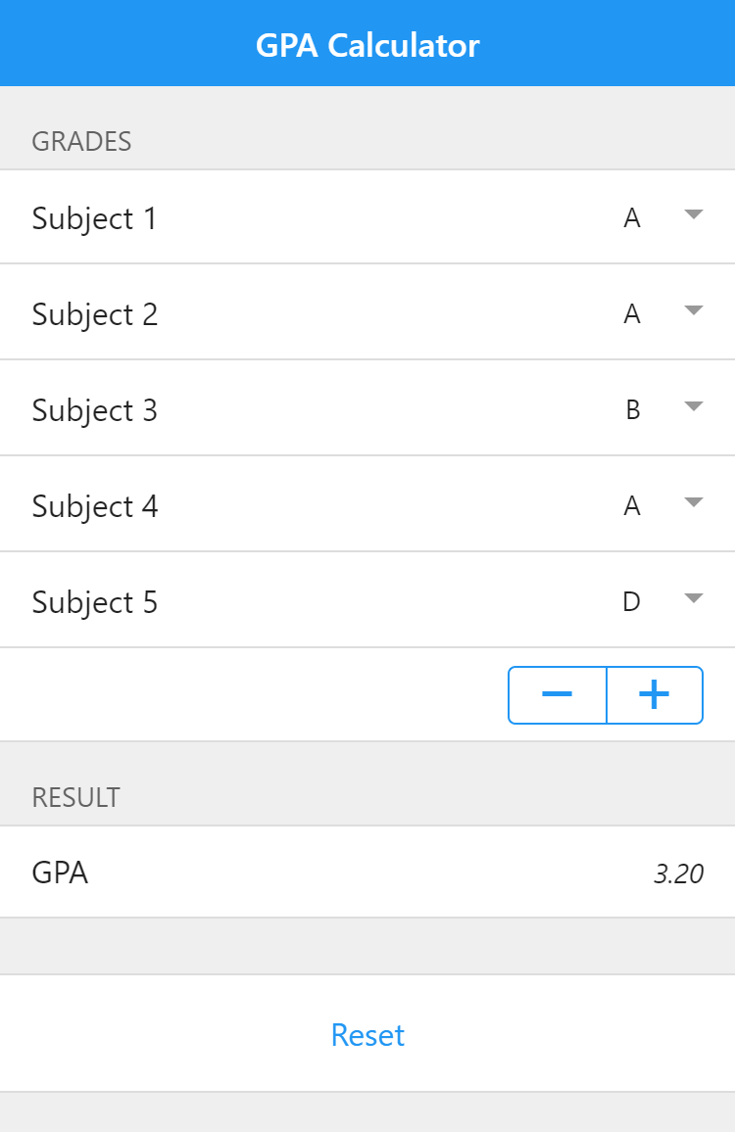Viewport: 735px width, 1132px height.
Task: Click the GRADES section header
Action: tap(81, 141)
